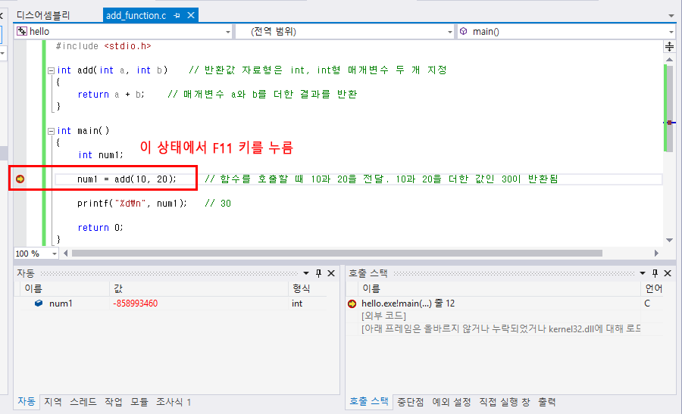This screenshot has height=414, width=682.
Task: Click the vertical scrollbar up arrow
Action: [669, 59]
